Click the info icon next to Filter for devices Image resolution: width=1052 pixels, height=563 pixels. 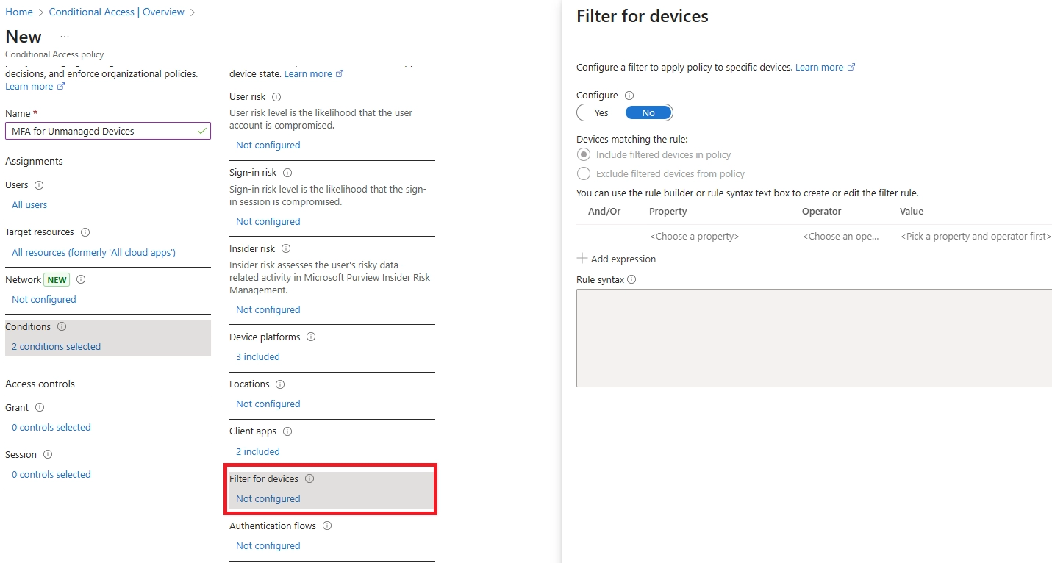pos(309,479)
